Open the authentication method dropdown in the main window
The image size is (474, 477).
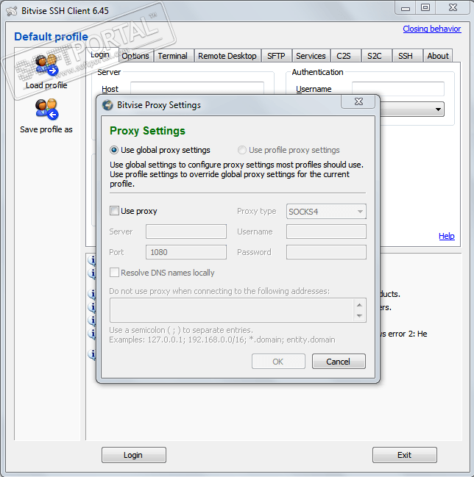412,110
